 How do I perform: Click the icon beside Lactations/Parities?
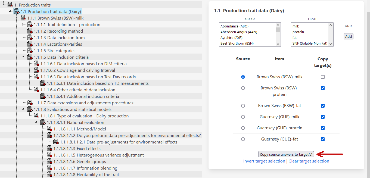point(30,44)
